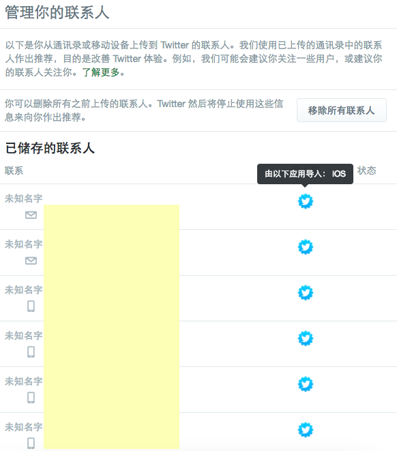Click the 状态 column header
This screenshot has width=397, height=451.
(366, 171)
